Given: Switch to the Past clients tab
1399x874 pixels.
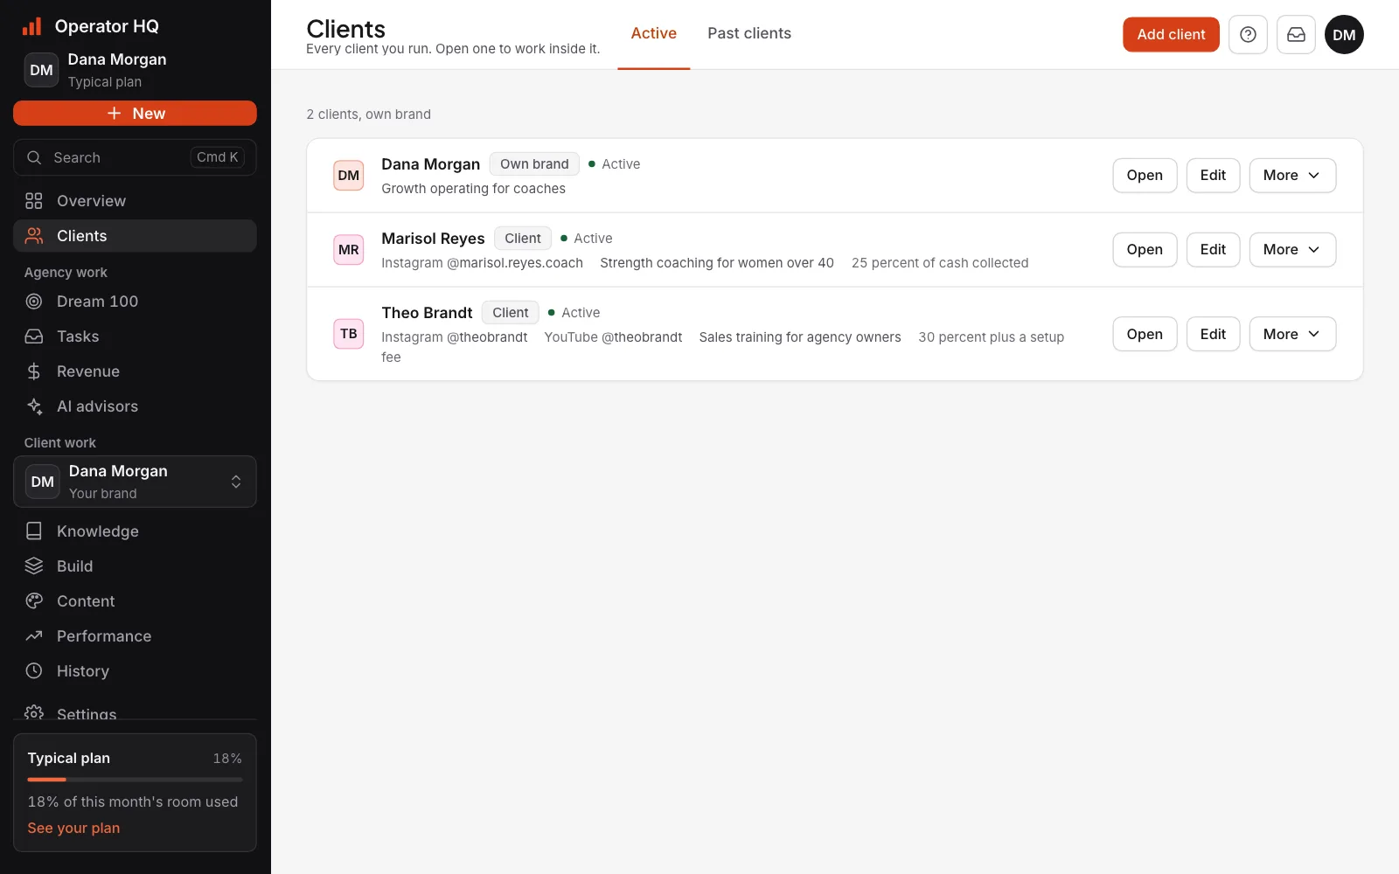Looking at the screenshot, I should 749,34.
